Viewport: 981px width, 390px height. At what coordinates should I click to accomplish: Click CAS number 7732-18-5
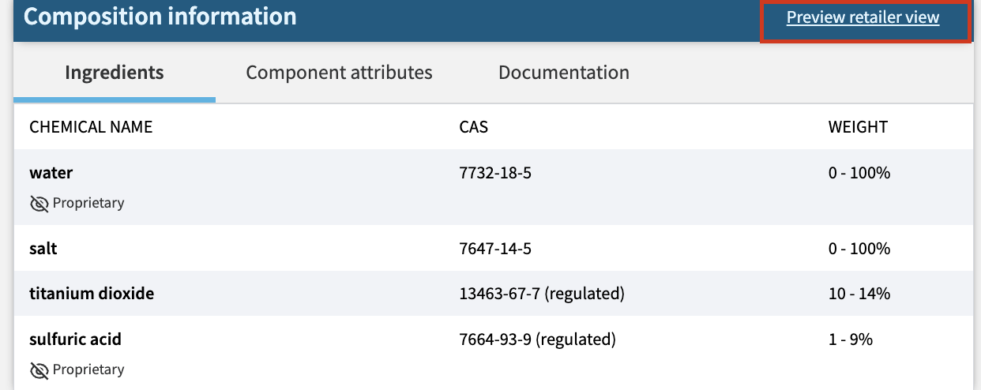click(495, 172)
